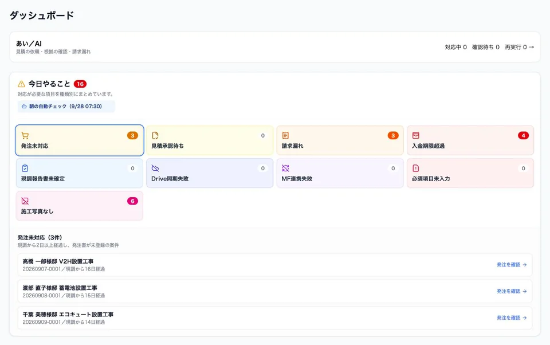Open the 必須項目未入力 card
This screenshot has width=550, height=345.
click(x=470, y=173)
